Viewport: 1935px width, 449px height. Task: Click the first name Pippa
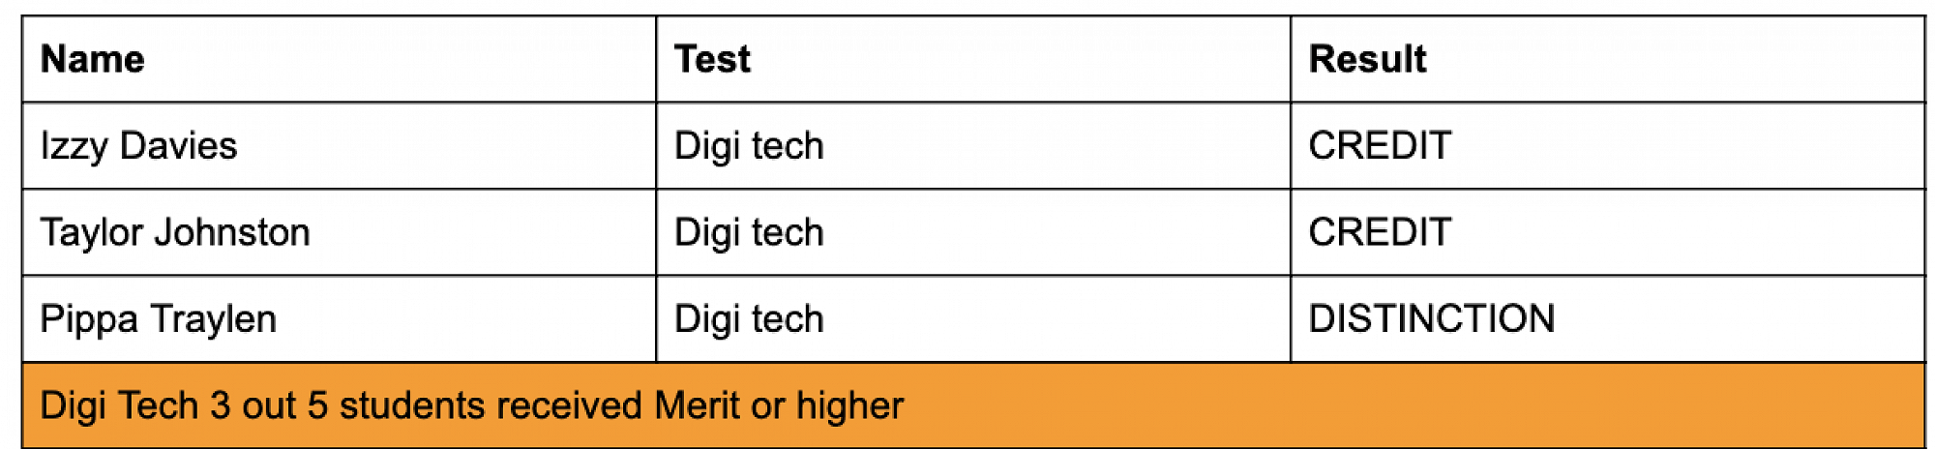[x=89, y=319]
